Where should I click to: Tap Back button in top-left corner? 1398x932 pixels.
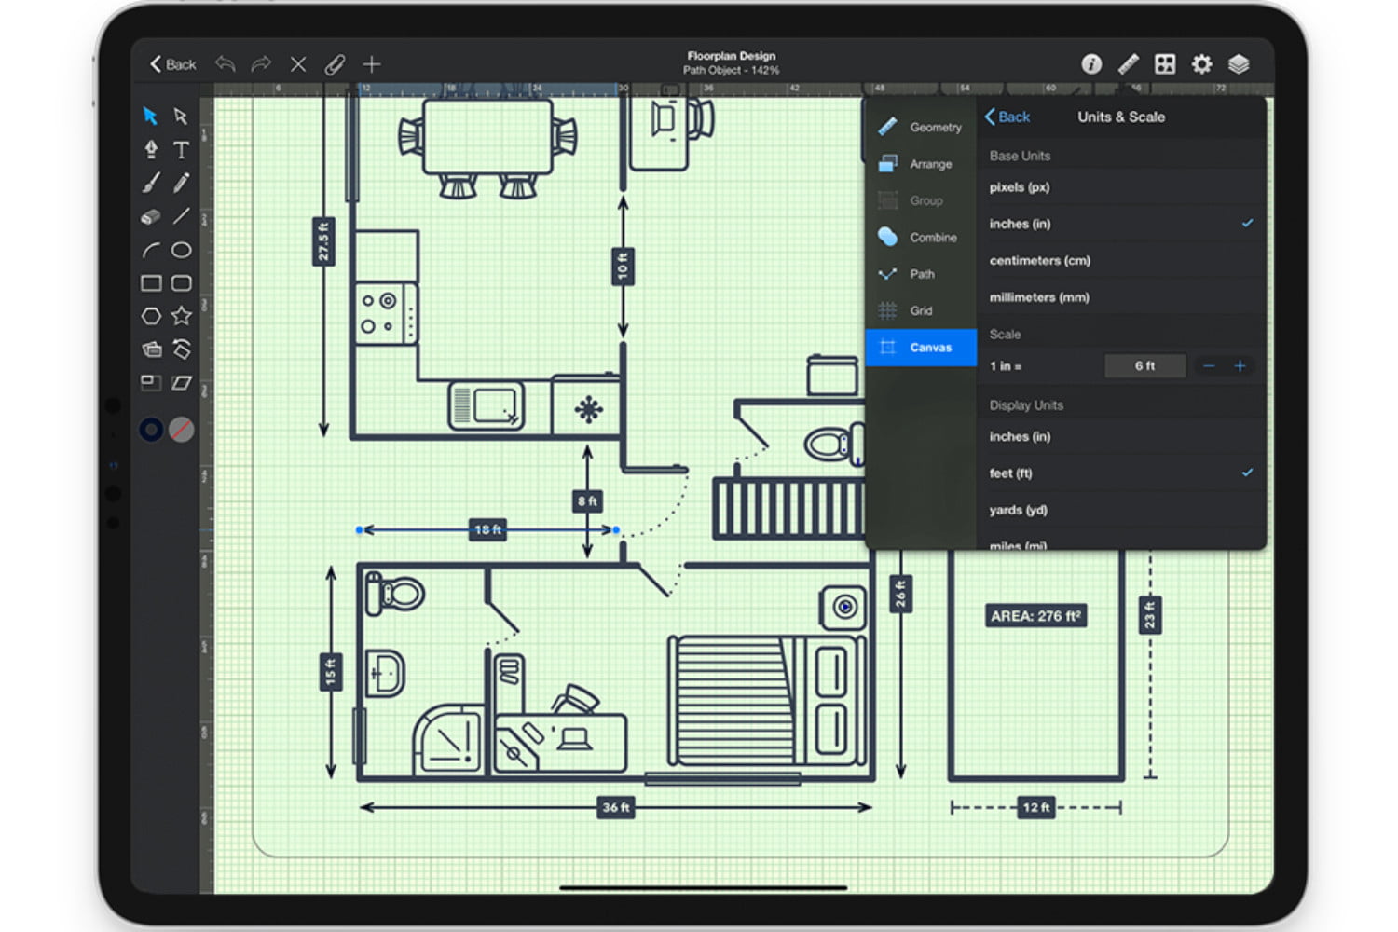(173, 64)
